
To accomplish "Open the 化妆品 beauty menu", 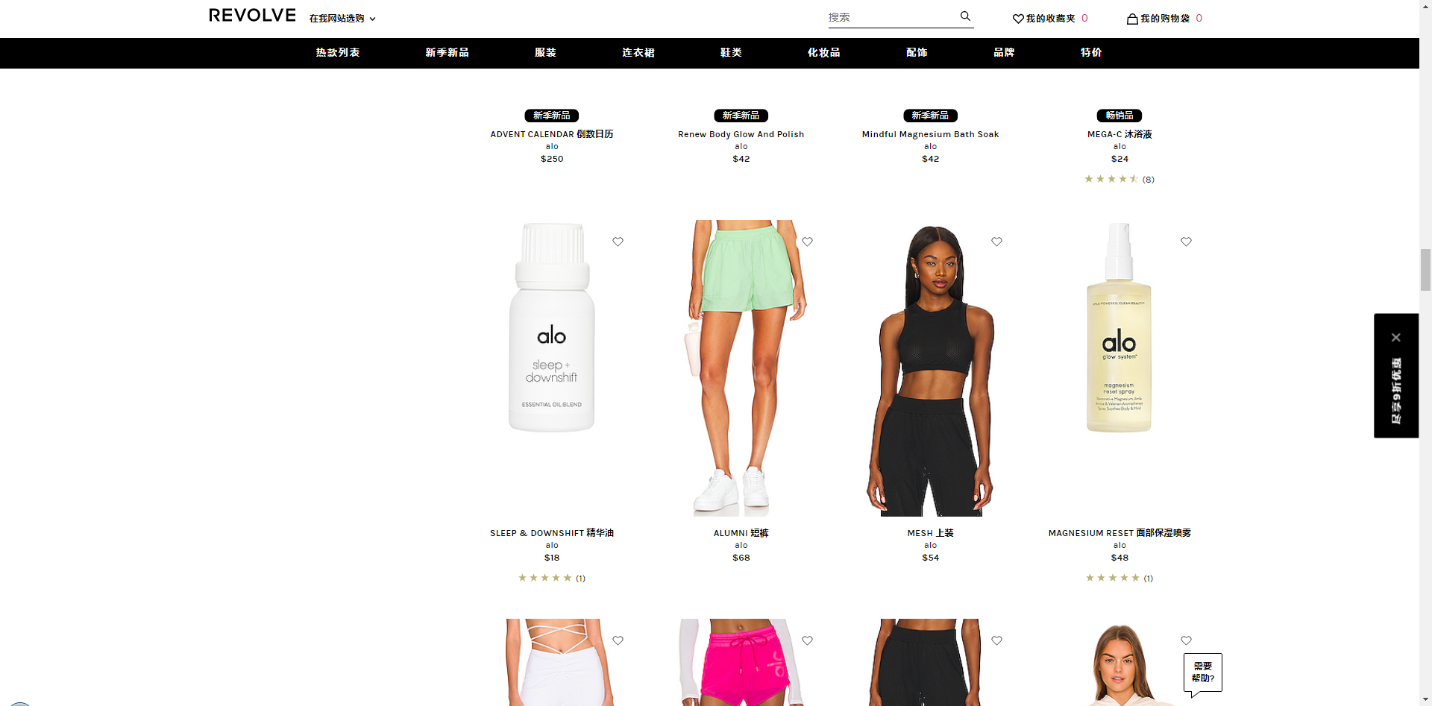I will point(823,53).
